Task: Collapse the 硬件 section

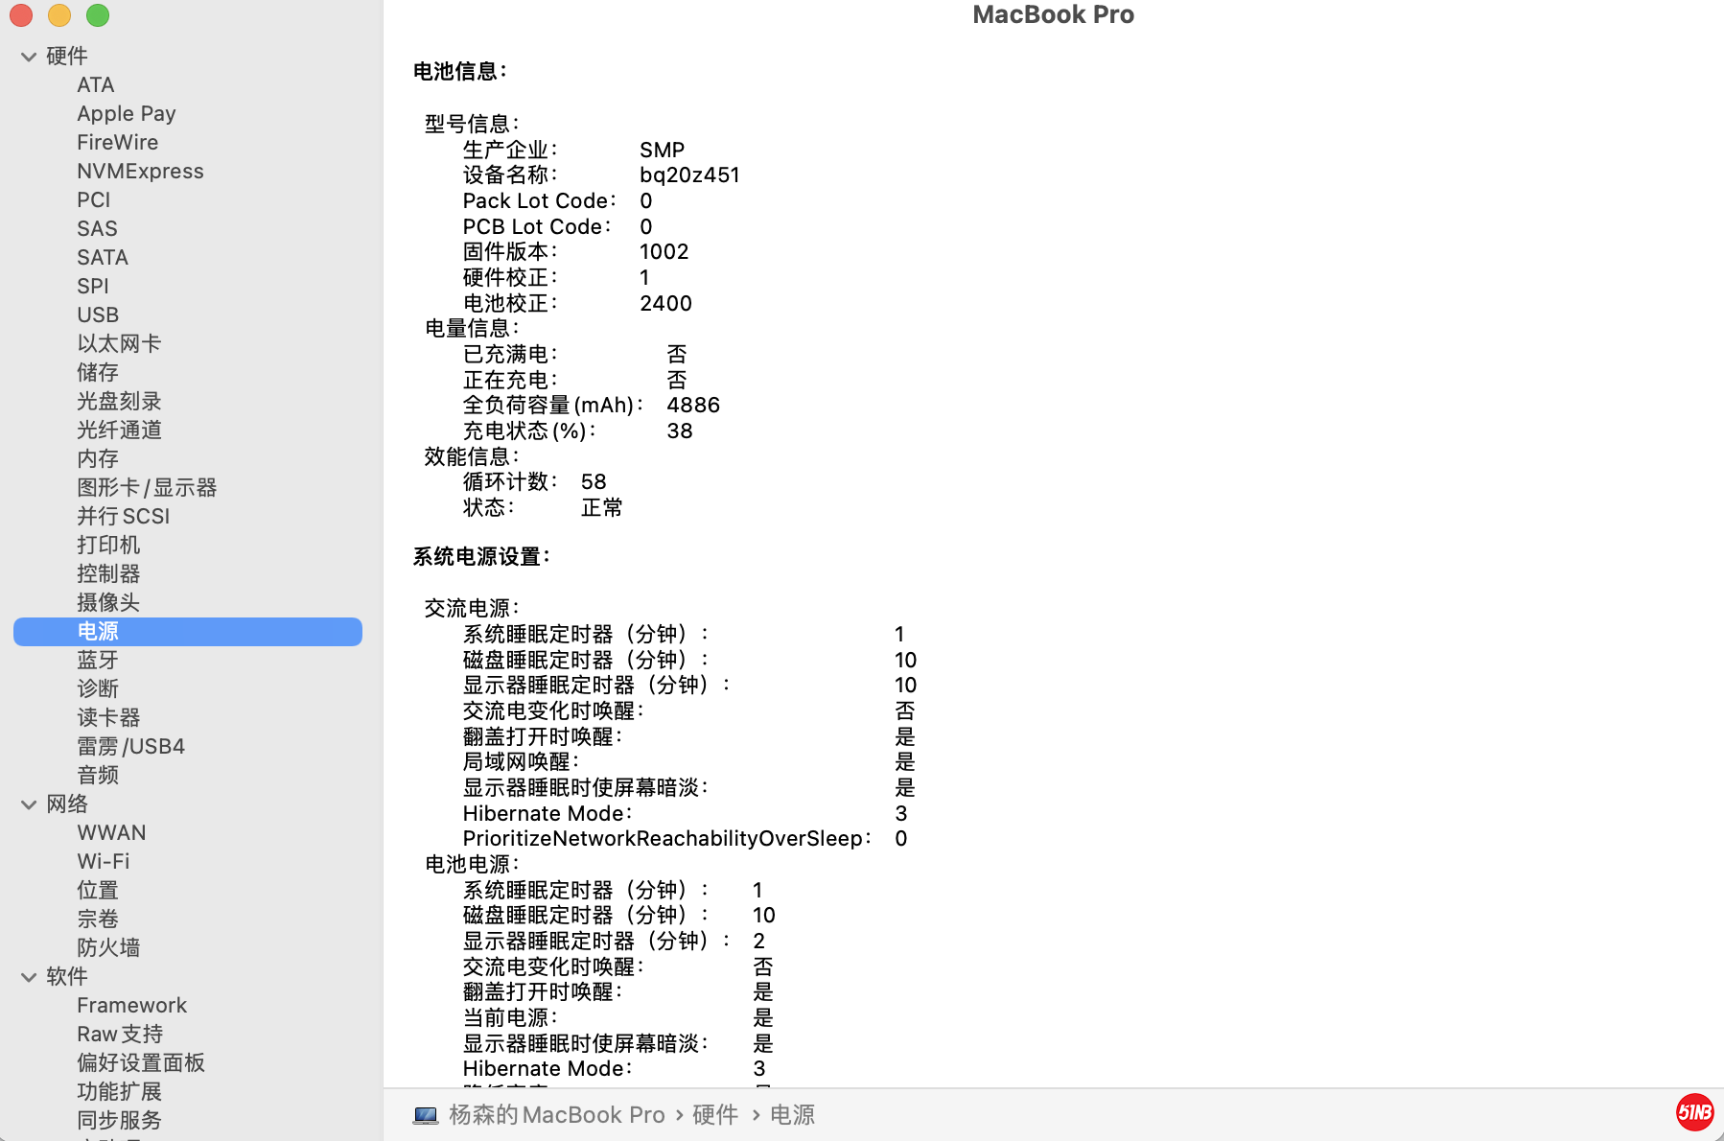Action: [x=29, y=57]
